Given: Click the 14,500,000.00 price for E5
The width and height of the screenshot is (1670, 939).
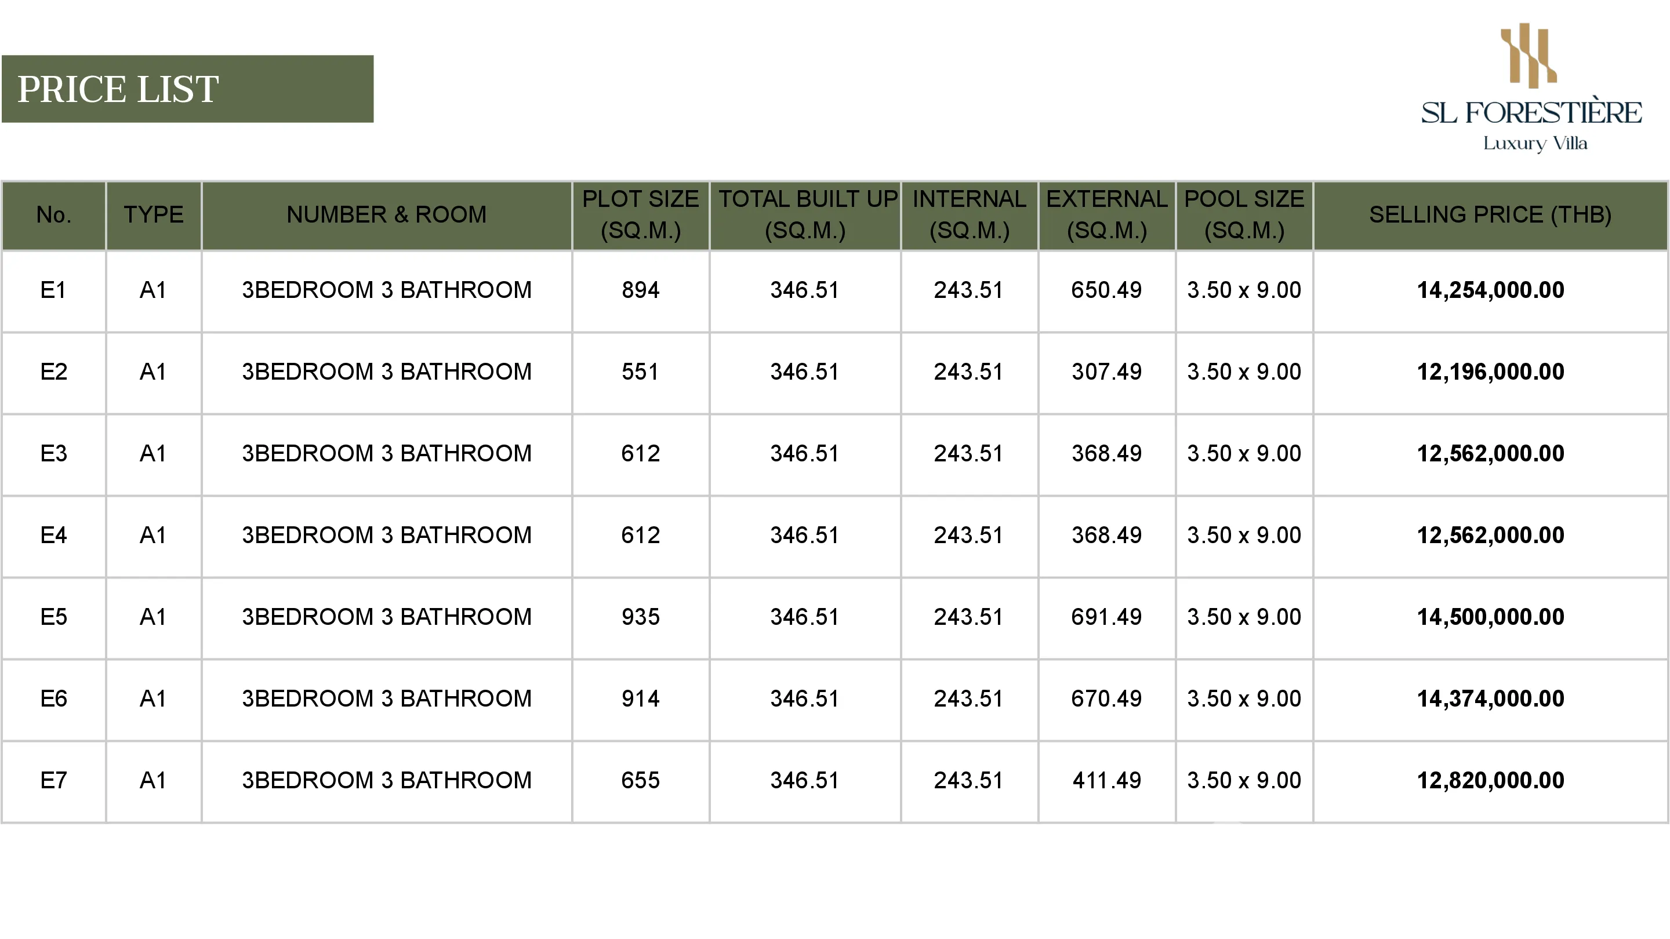Looking at the screenshot, I should tap(1490, 617).
